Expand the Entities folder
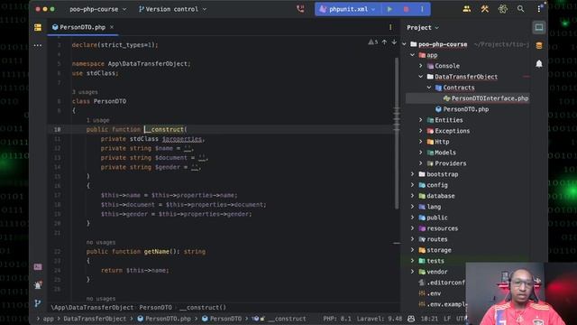The width and height of the screenshot is (577, 325). (421, 120)
